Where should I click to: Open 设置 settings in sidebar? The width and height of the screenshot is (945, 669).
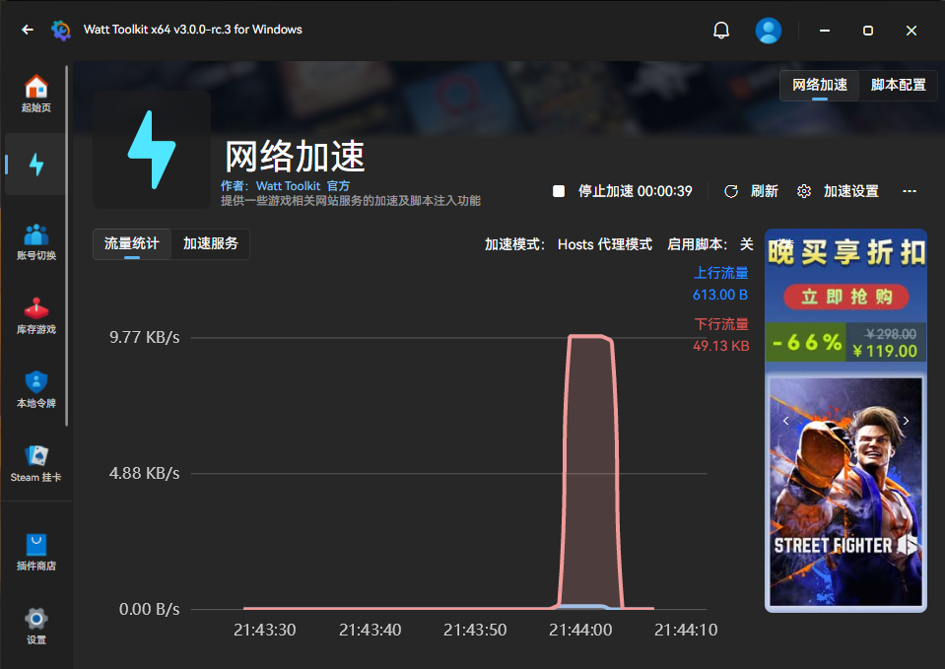pyautogui.click(x=36, y=627)
